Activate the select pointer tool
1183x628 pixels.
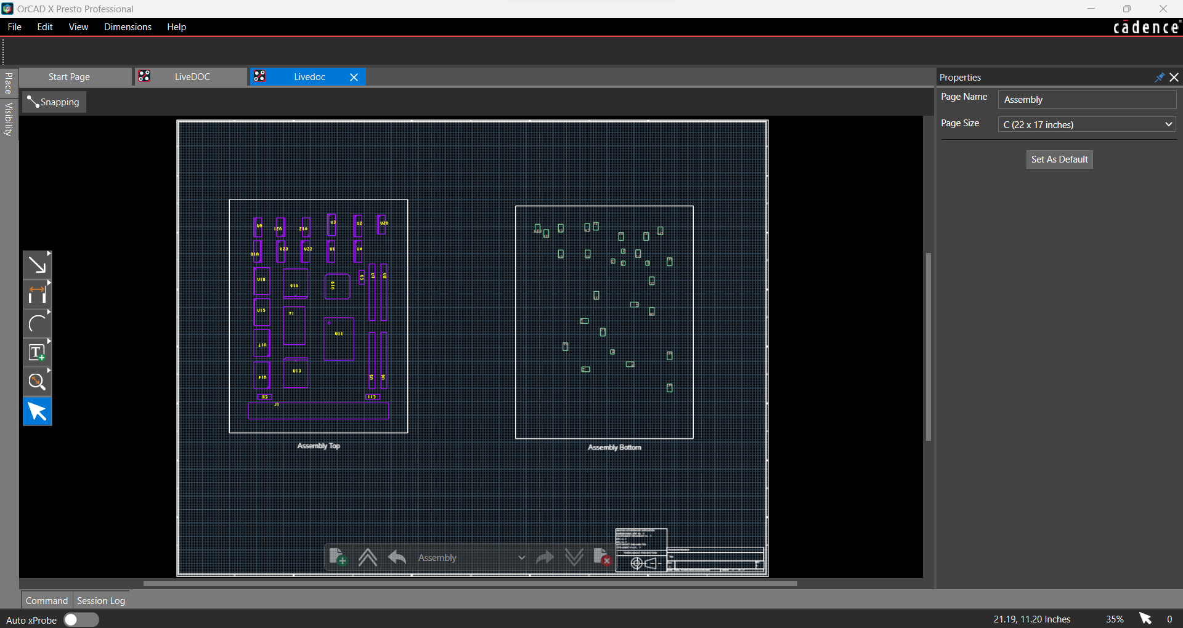tap(37, 411)
